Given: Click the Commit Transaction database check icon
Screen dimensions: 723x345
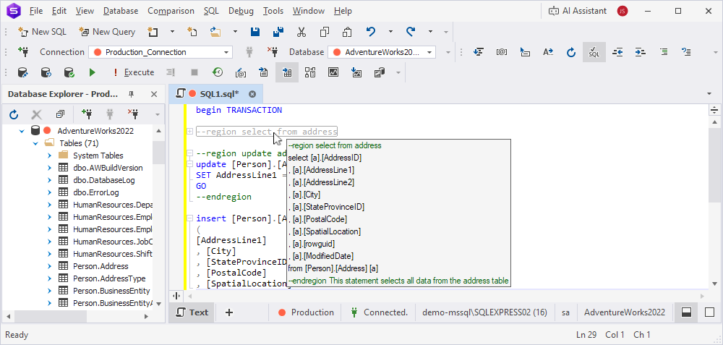Looking at the screenshot, I should (x=69, y=72).
